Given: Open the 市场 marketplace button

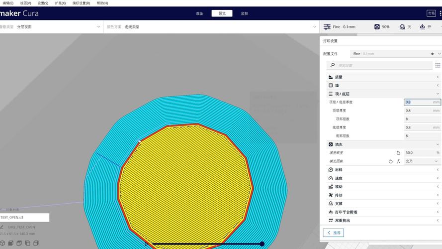Looking at the screenshot, I should [431, 13].
